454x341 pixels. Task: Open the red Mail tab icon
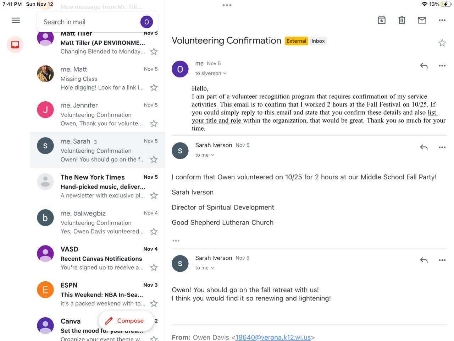(15, 45)
